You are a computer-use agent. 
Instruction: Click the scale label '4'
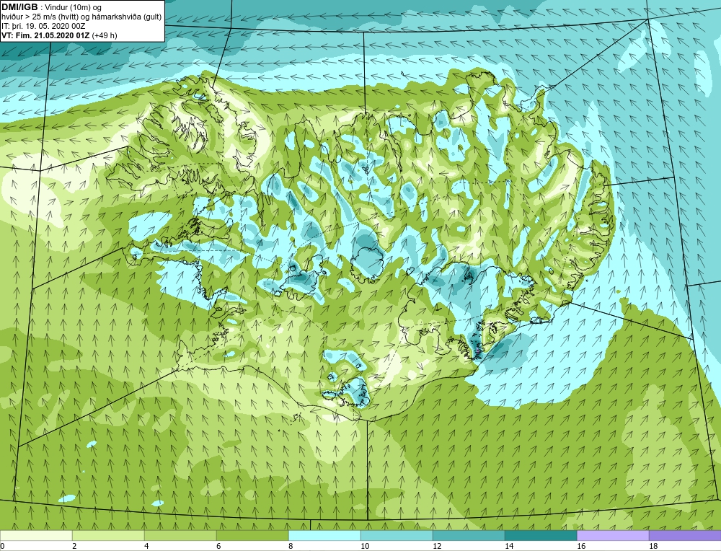point(146,546)
